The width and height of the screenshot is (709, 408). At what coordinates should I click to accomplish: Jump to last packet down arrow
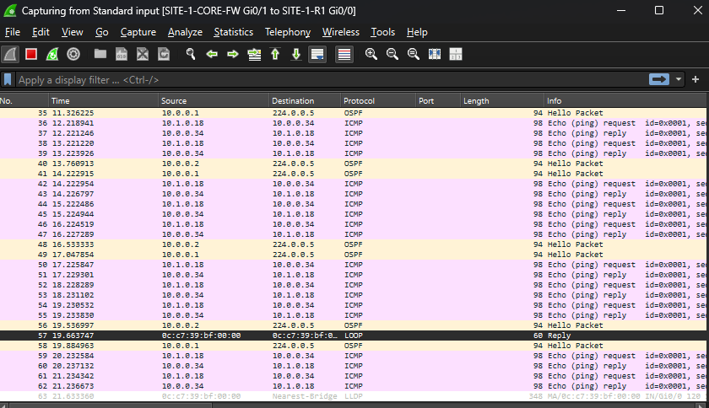coord(296,54)
